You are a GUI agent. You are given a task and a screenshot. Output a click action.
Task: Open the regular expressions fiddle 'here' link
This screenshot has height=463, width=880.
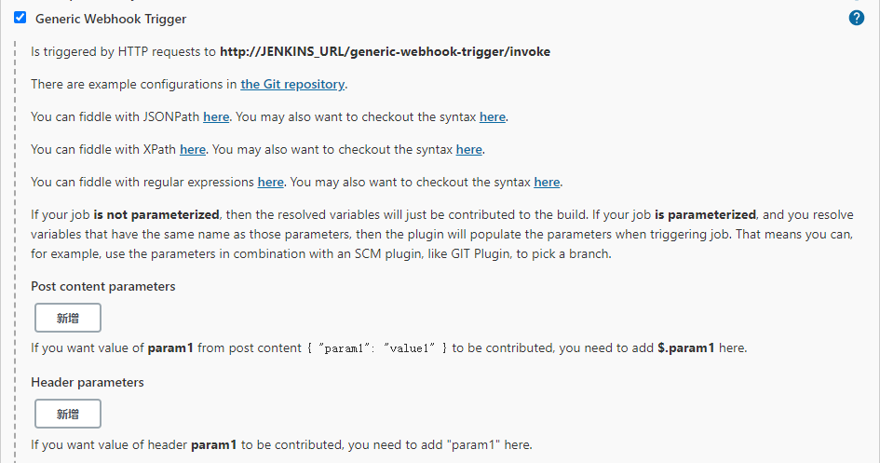coord(271,182)
